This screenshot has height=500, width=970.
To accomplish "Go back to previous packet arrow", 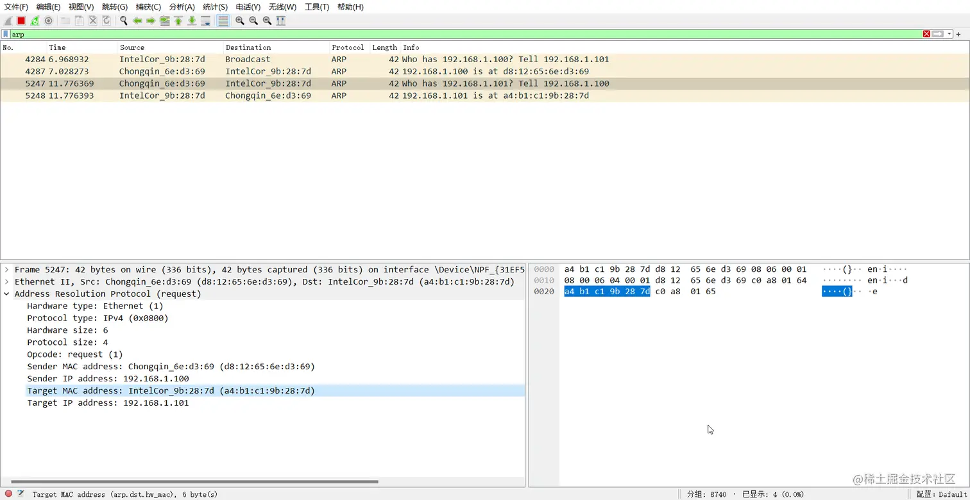I will 137,21.
